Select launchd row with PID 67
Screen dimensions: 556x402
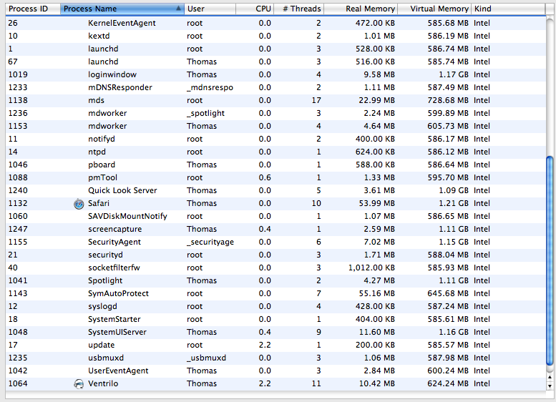point(275,62)
